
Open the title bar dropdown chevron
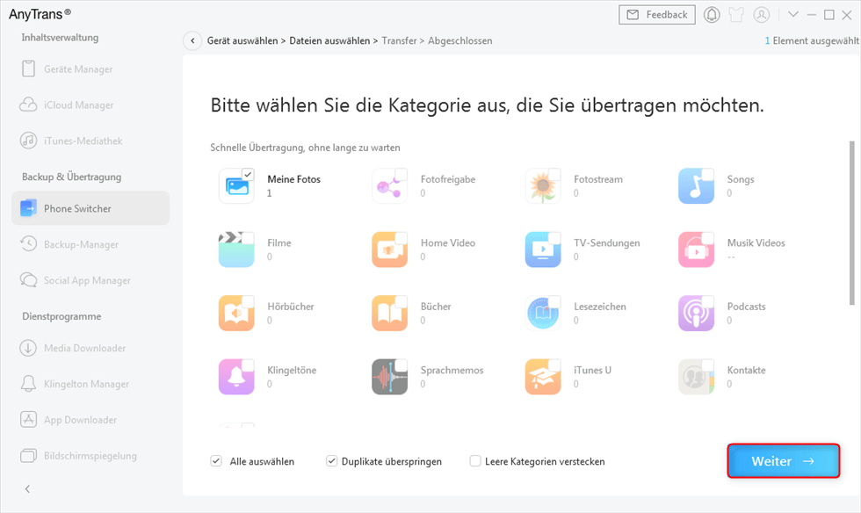point(792,15)
